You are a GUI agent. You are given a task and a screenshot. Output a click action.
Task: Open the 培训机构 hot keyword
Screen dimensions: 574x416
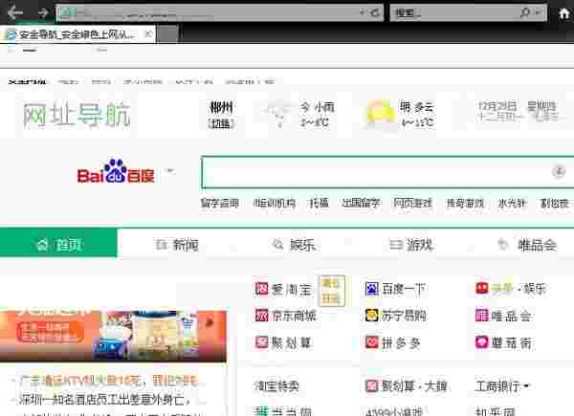point(275,203)
